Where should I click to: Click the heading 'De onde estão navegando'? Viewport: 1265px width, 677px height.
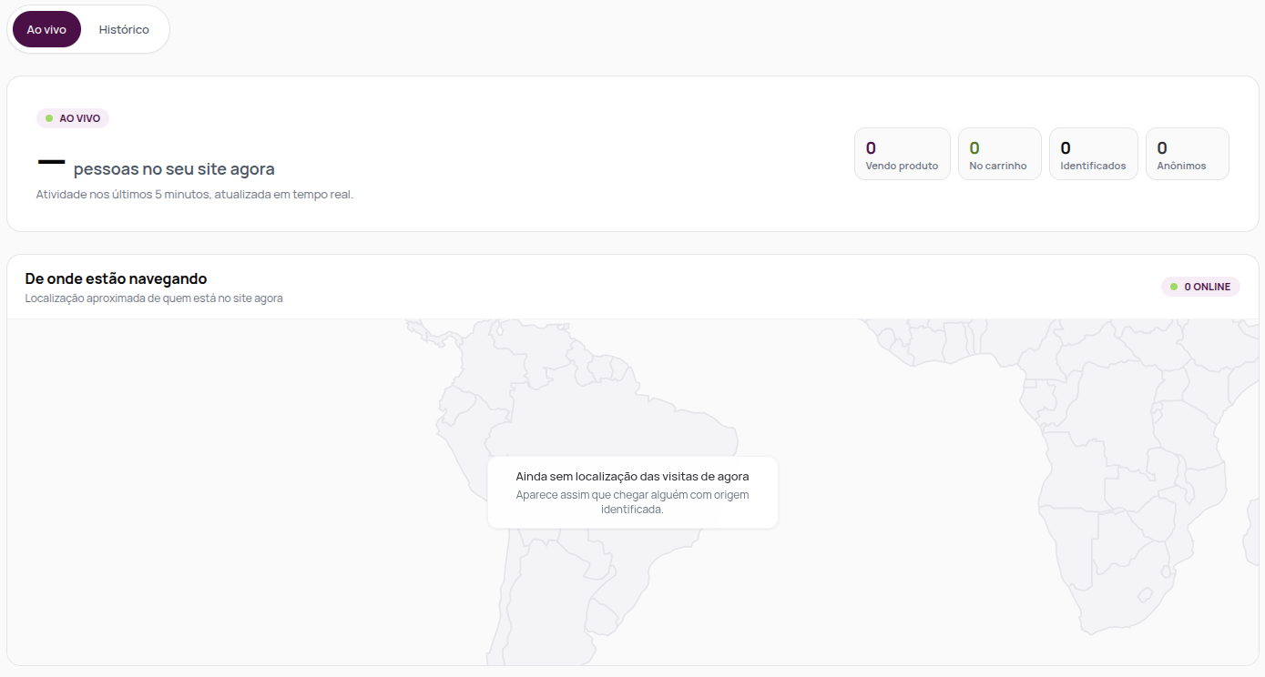pyautogui.click(x=116, y=278)
